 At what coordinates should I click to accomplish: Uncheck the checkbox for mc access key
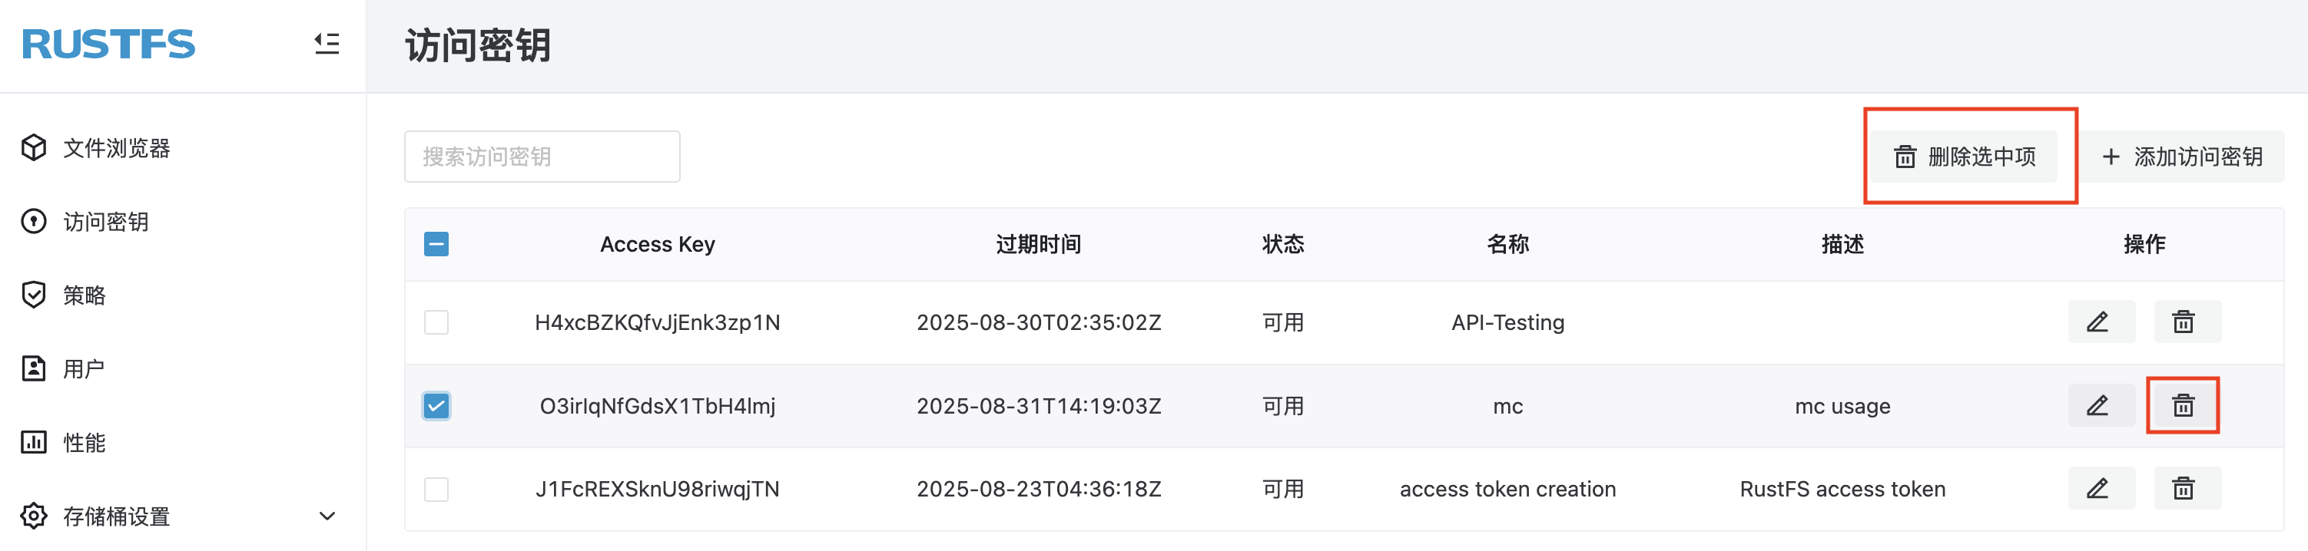[436, 405]
